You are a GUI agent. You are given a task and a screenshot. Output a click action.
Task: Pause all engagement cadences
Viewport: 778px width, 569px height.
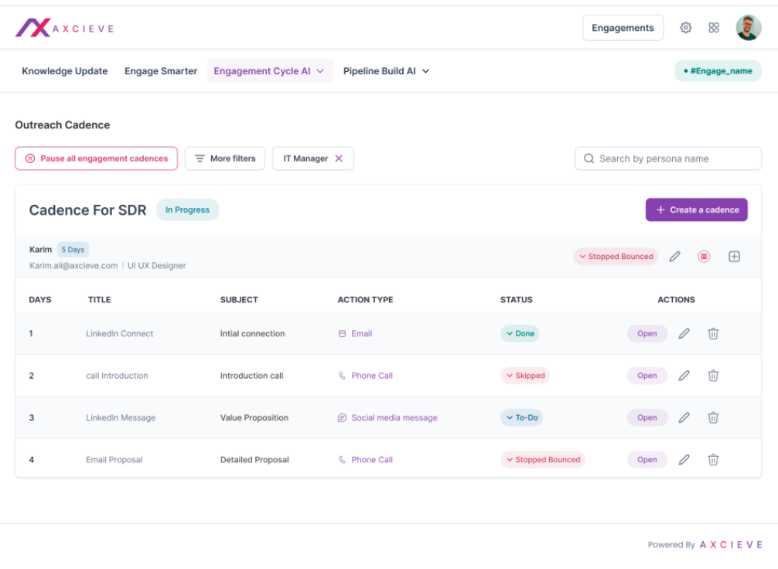coord(97,158)
